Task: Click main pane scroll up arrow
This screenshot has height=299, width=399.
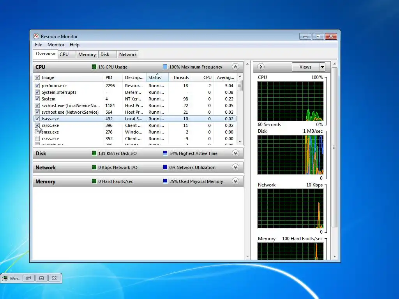Action: 247,64
